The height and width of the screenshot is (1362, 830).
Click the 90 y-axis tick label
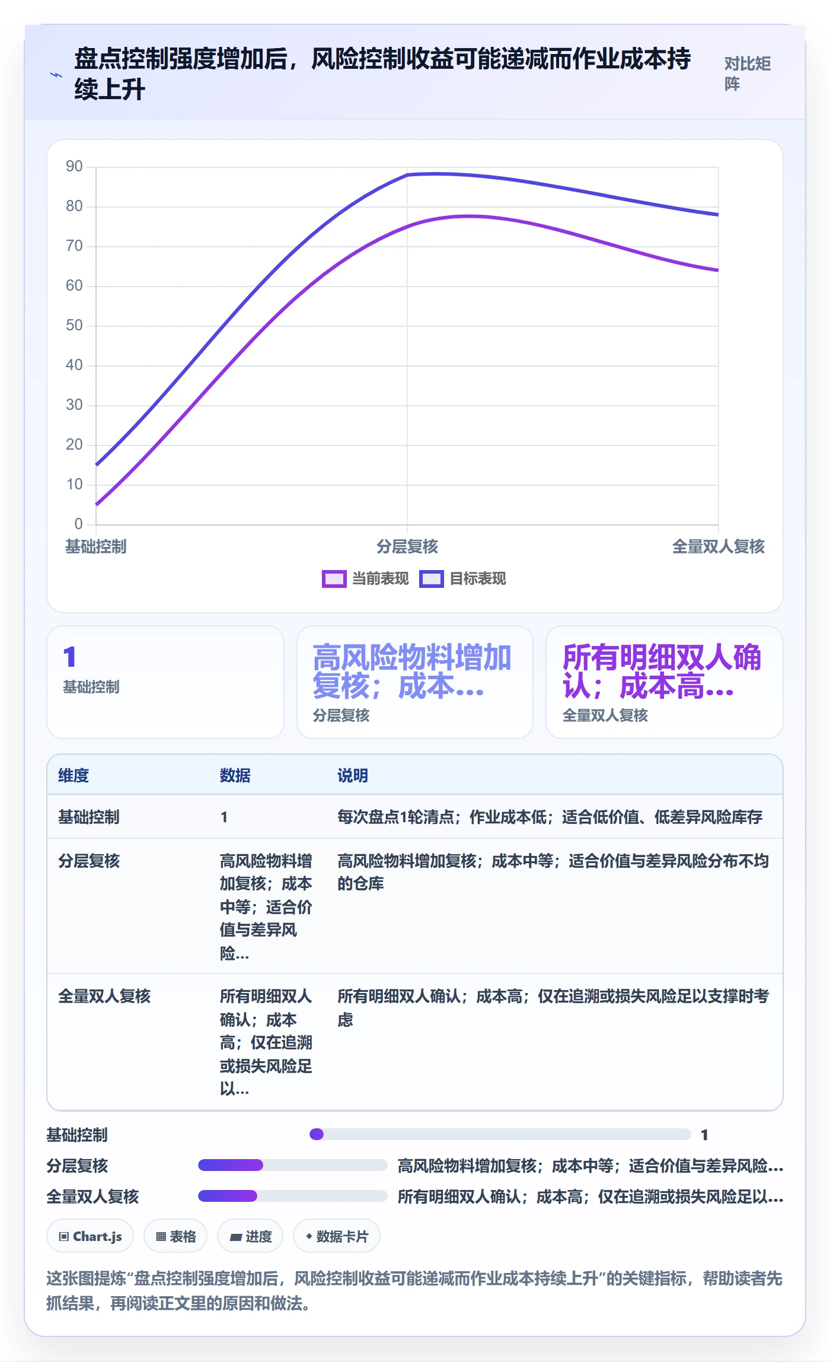pos(74,167)
